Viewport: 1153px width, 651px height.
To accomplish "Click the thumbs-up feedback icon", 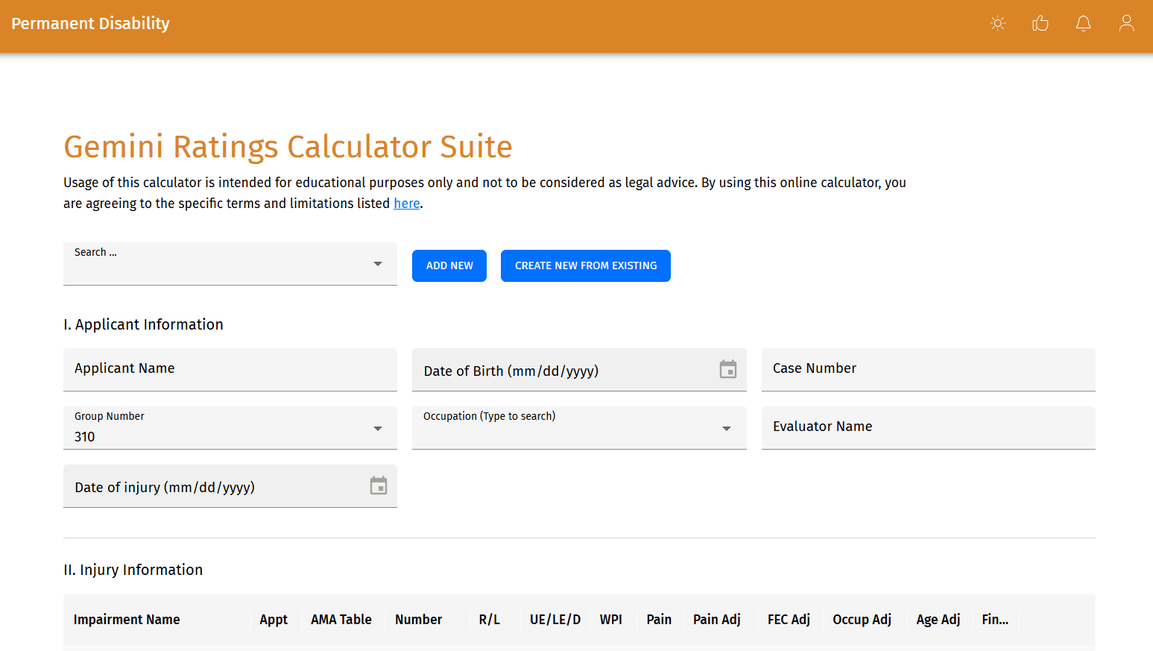I will tap(1040, 23).
